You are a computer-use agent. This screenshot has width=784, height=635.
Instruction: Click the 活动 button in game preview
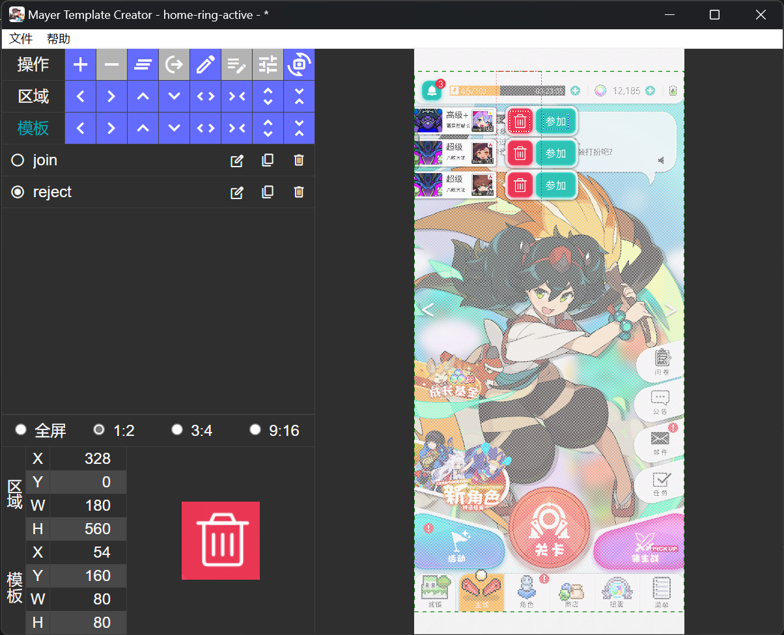pos(459,543)
